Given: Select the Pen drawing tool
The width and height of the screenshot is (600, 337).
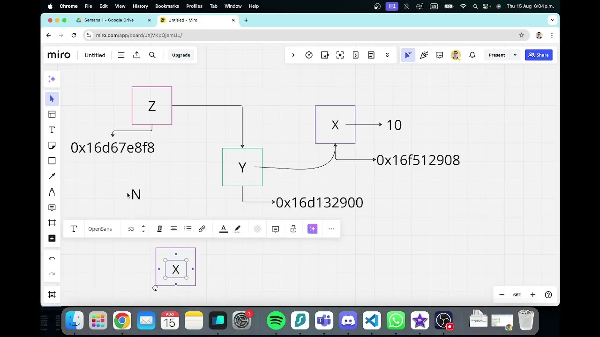Looking at the screenshot, I should tap(52, 192).
